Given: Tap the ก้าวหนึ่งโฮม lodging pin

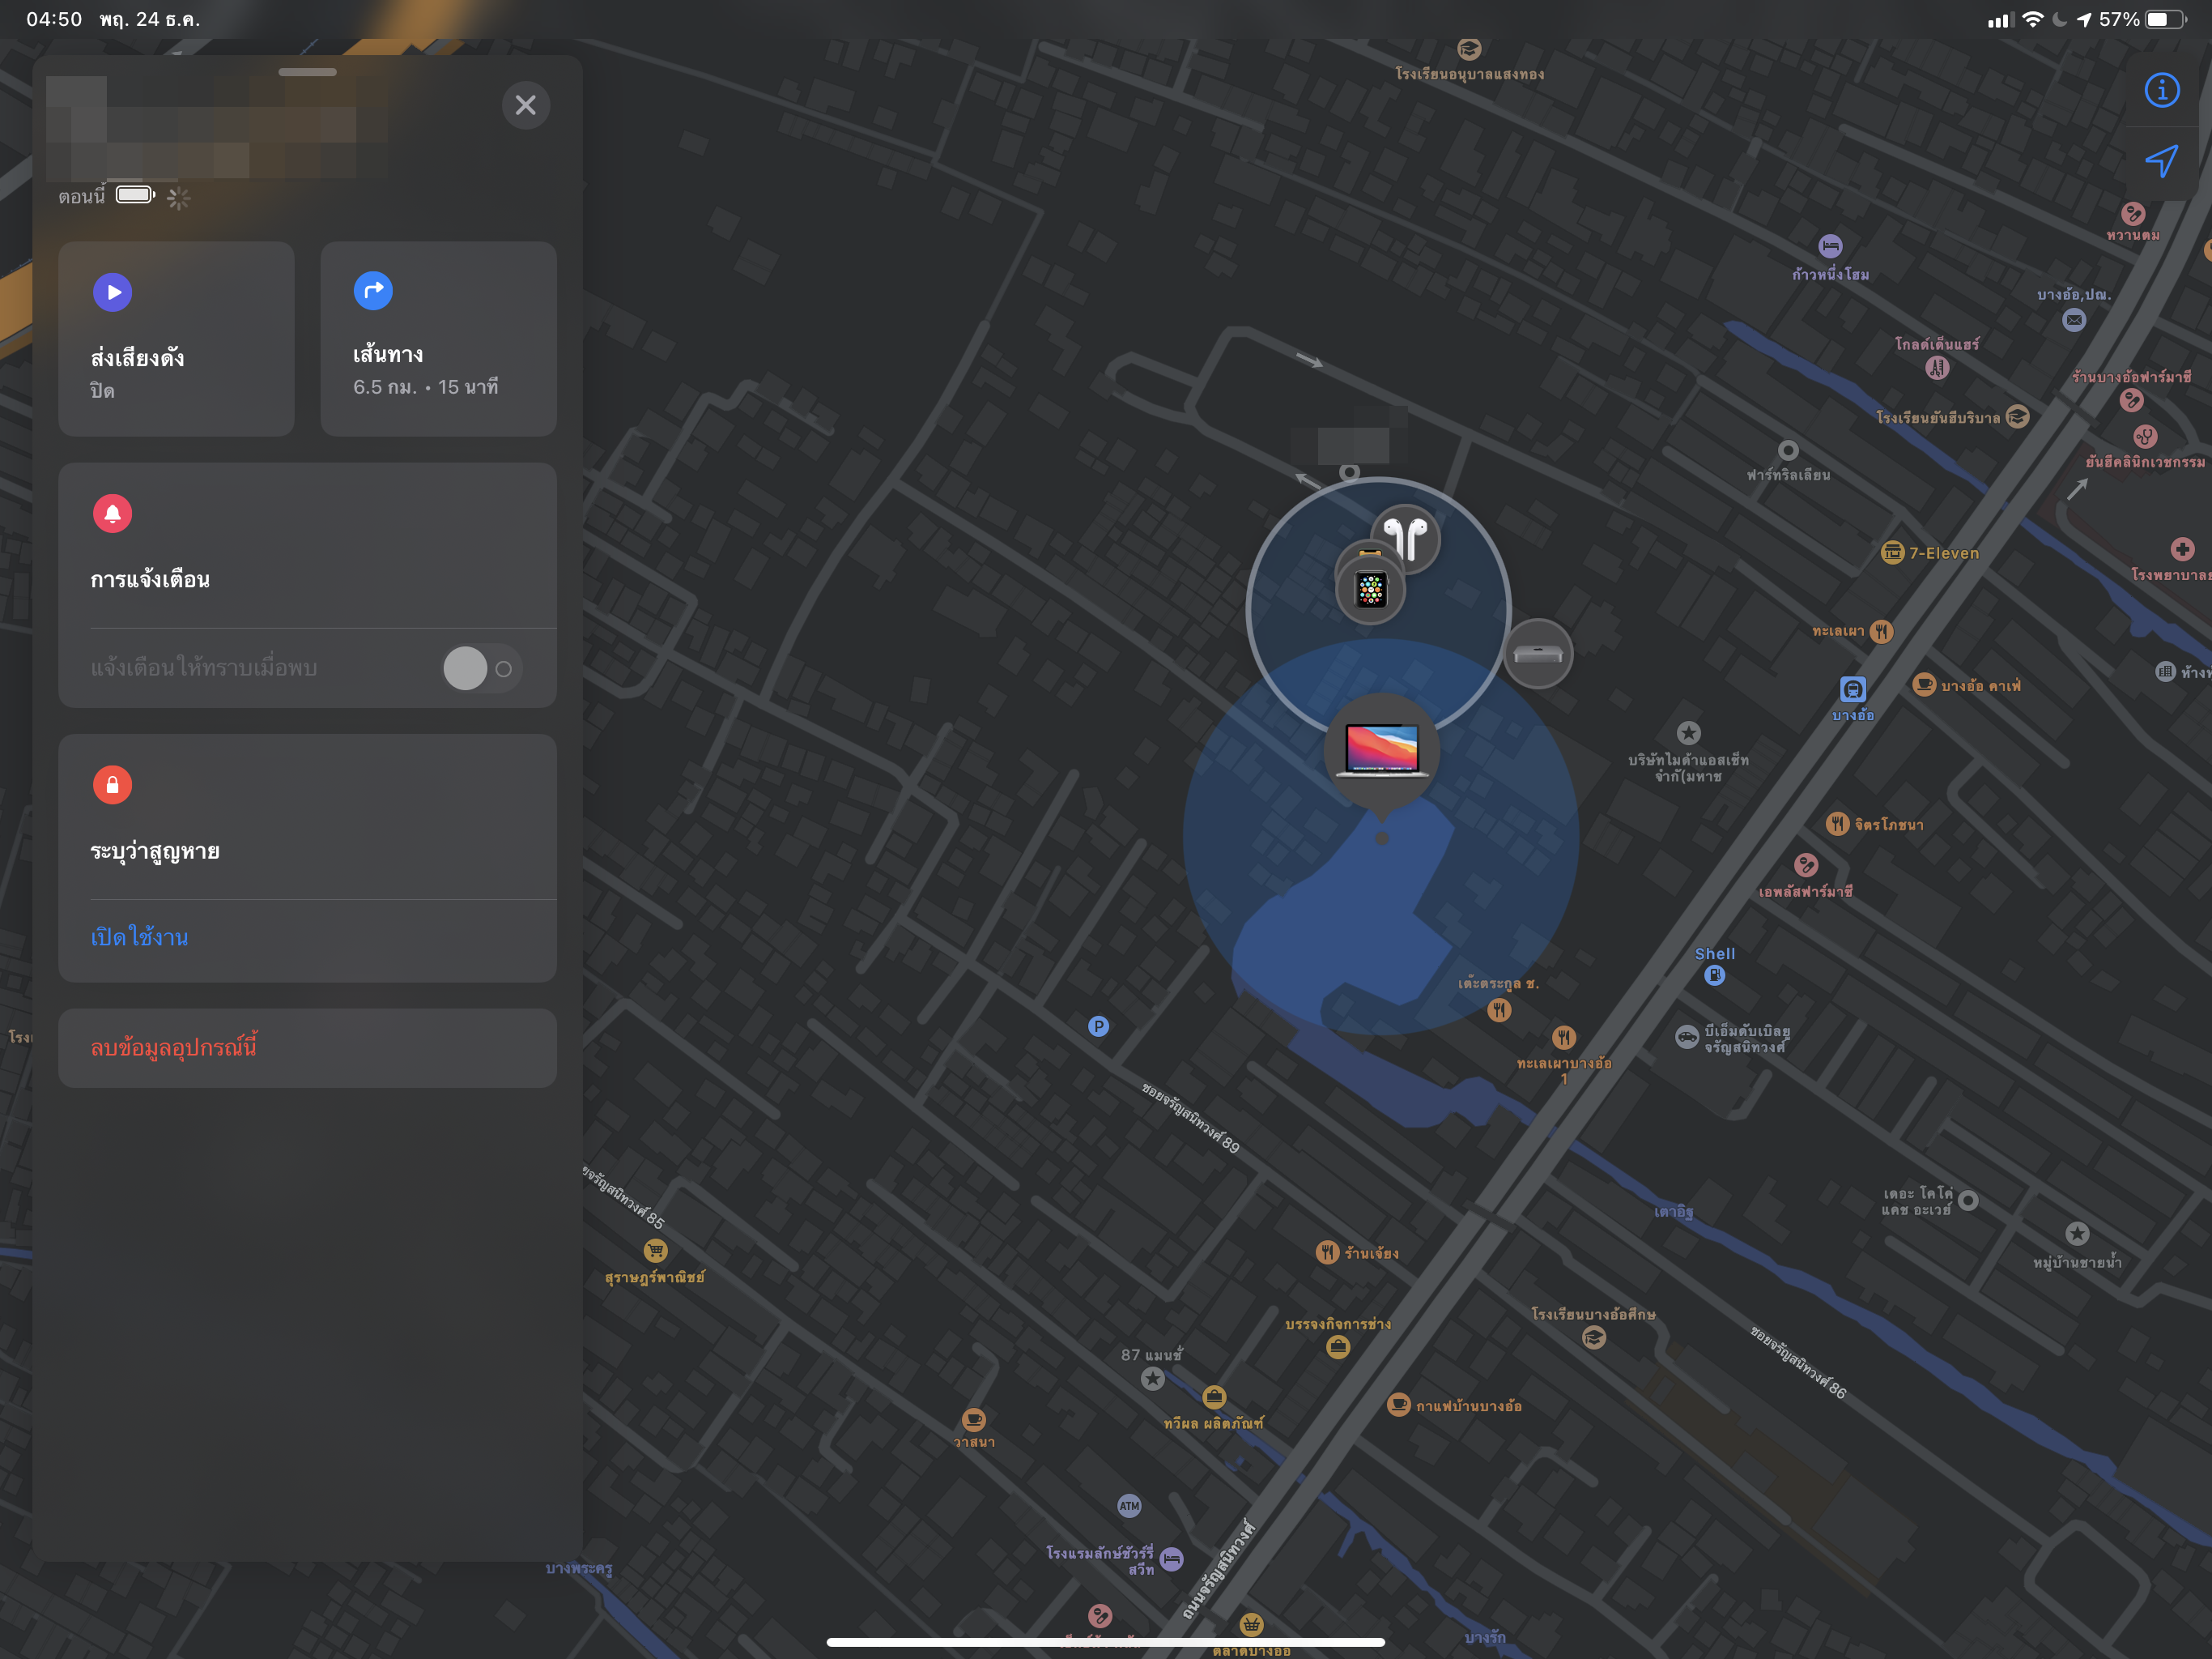Looking at the screenshot, I should [1830, 246].
